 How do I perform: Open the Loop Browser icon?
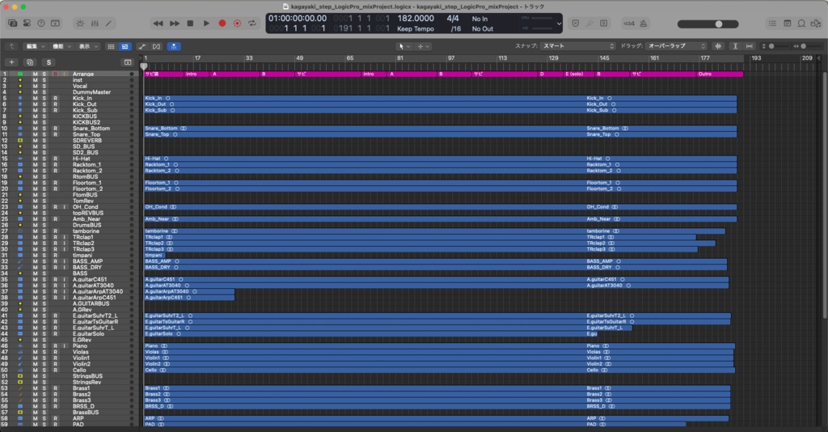point(801,23)
